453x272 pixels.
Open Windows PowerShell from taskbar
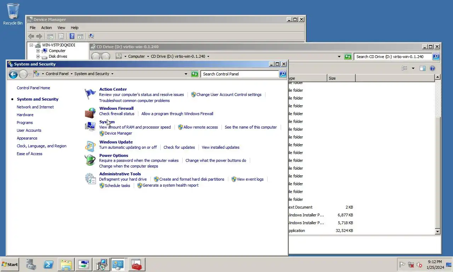[x=48, y=265]
